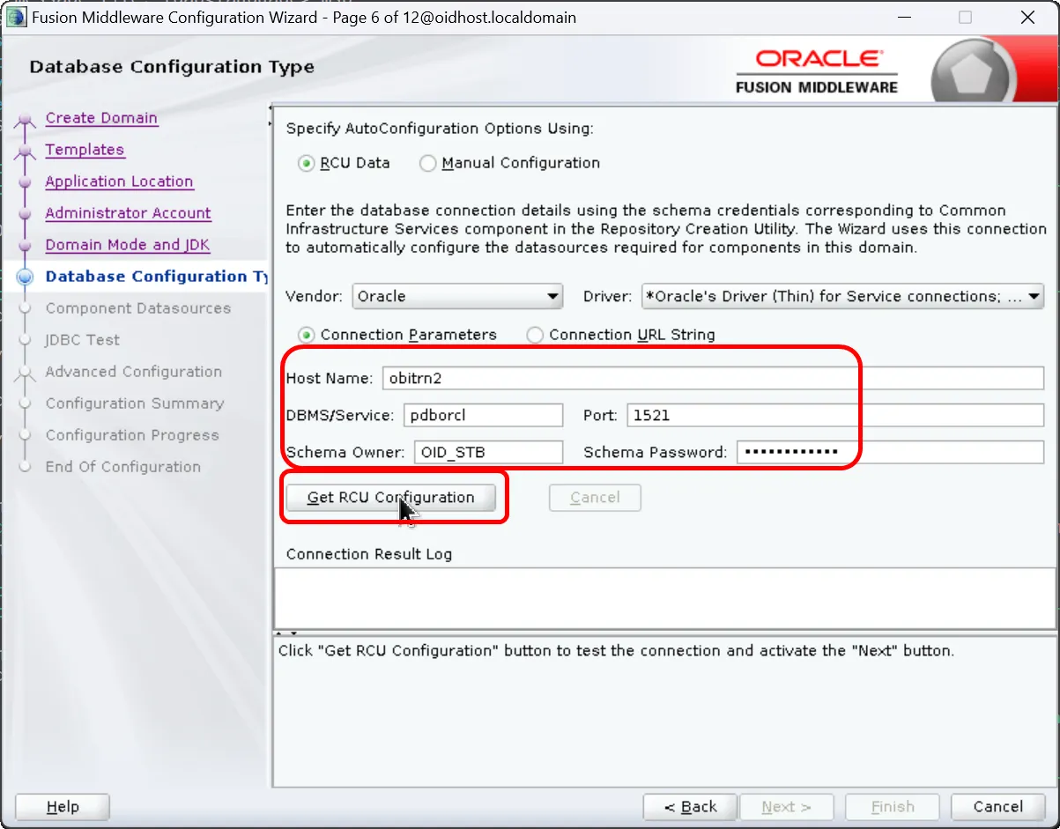Click the bottom Cancel button

997,807
